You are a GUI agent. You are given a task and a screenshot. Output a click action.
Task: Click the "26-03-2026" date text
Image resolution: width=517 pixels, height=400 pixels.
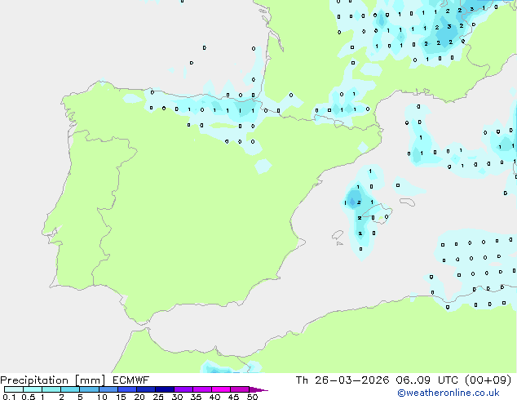[x=351, y=380]
